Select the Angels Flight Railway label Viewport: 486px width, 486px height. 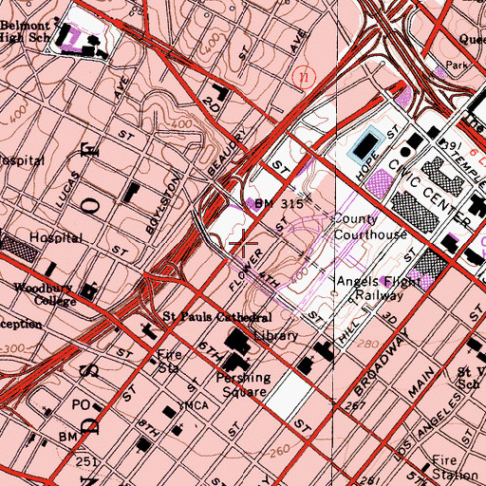[x=379, y=289]
